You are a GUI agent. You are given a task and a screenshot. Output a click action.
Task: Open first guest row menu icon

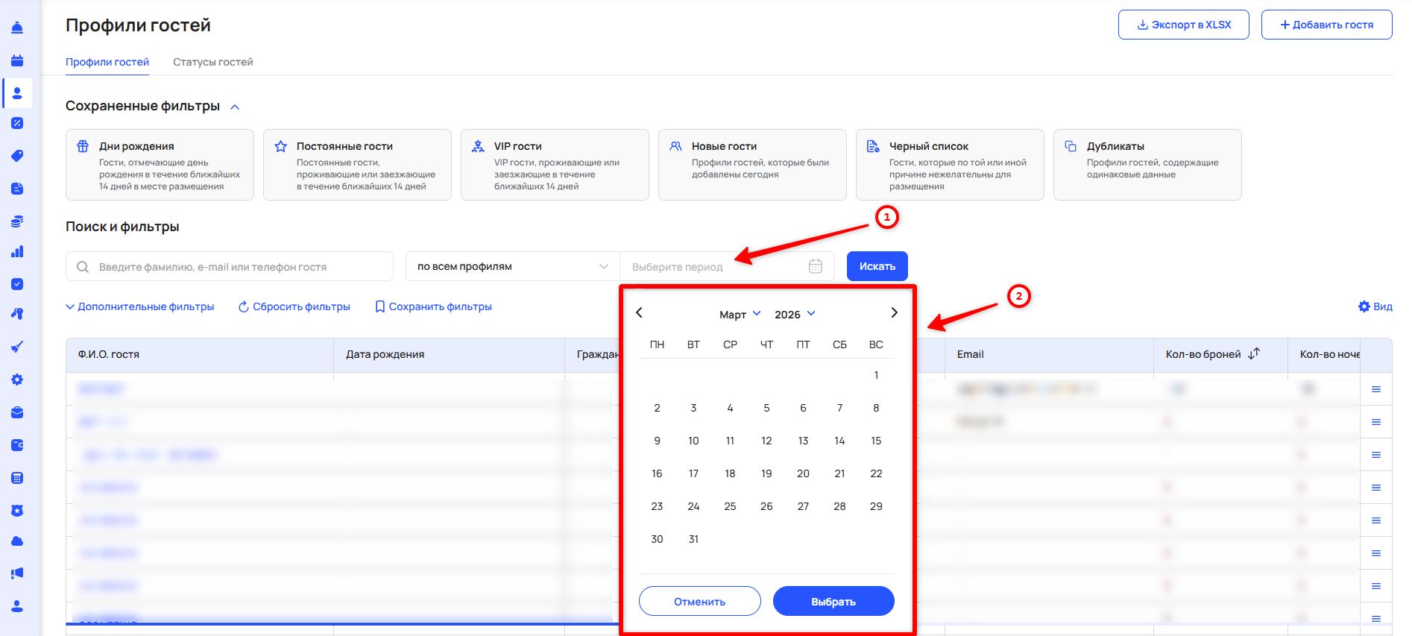click(x=1375, y=389)
